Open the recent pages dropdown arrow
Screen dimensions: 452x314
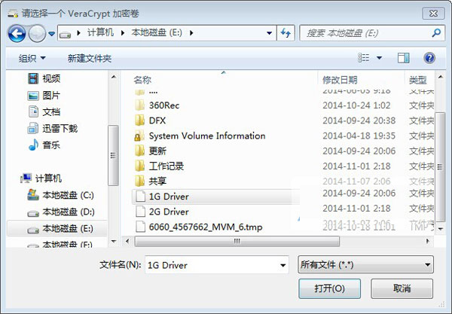tap(51, 34)
